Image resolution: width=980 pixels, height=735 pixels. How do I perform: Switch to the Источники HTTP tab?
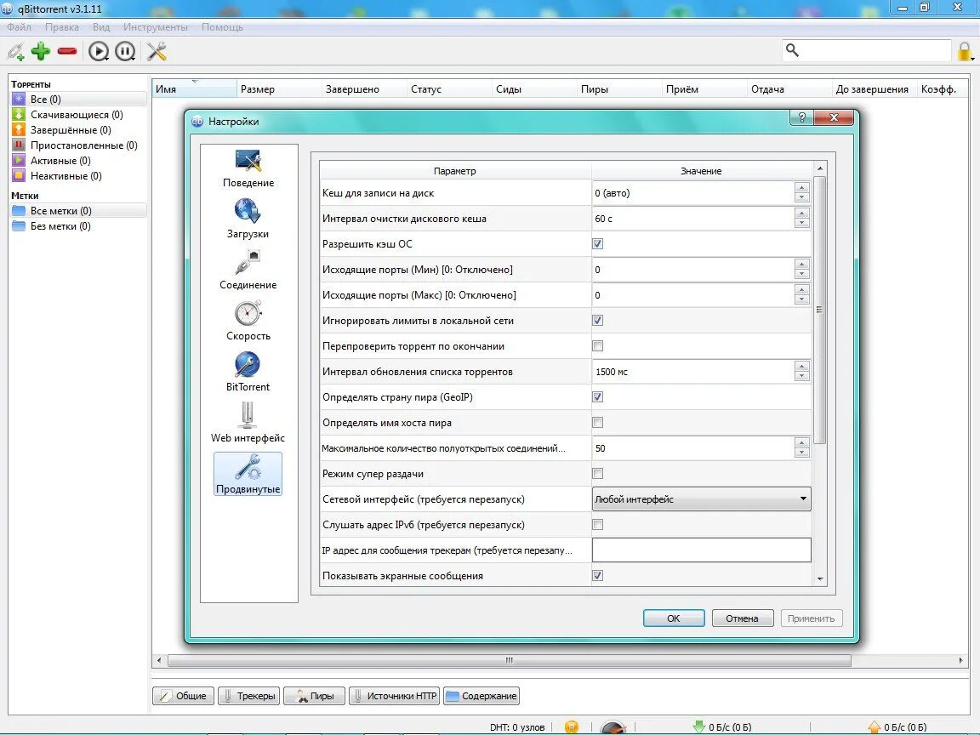click(x=395, y=696)
